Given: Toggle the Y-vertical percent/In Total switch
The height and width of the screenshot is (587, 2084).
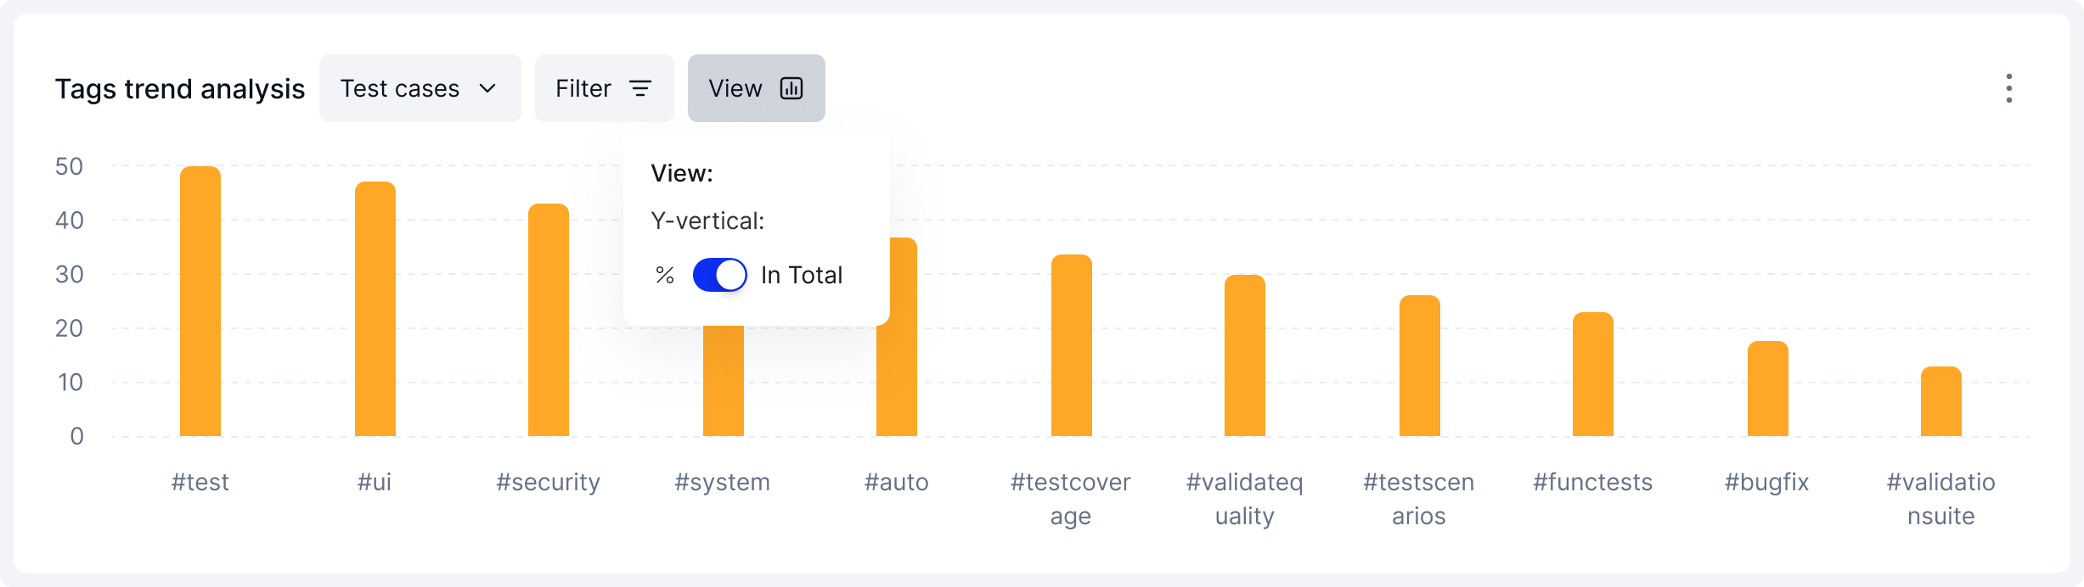Looking at the screenshot, I should click(x=719, y=275).
